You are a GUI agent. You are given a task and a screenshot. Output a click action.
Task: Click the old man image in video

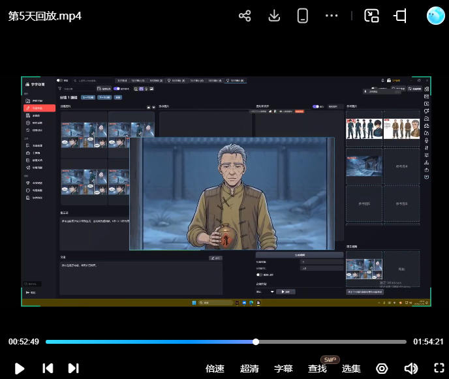pos(232,194)
